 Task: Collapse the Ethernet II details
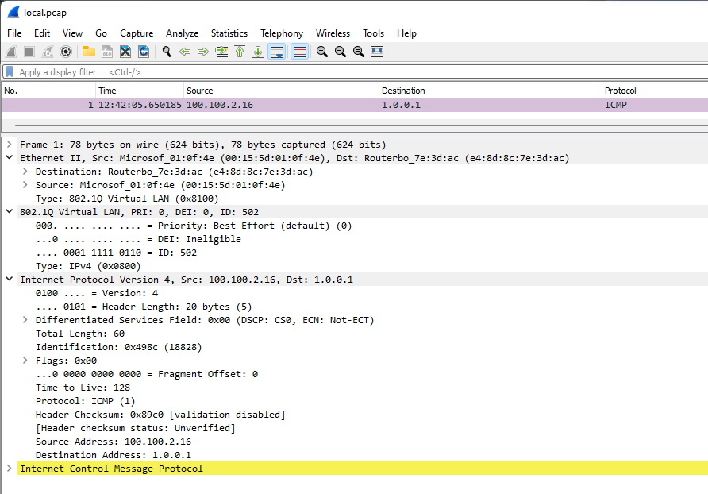[9, 157]
